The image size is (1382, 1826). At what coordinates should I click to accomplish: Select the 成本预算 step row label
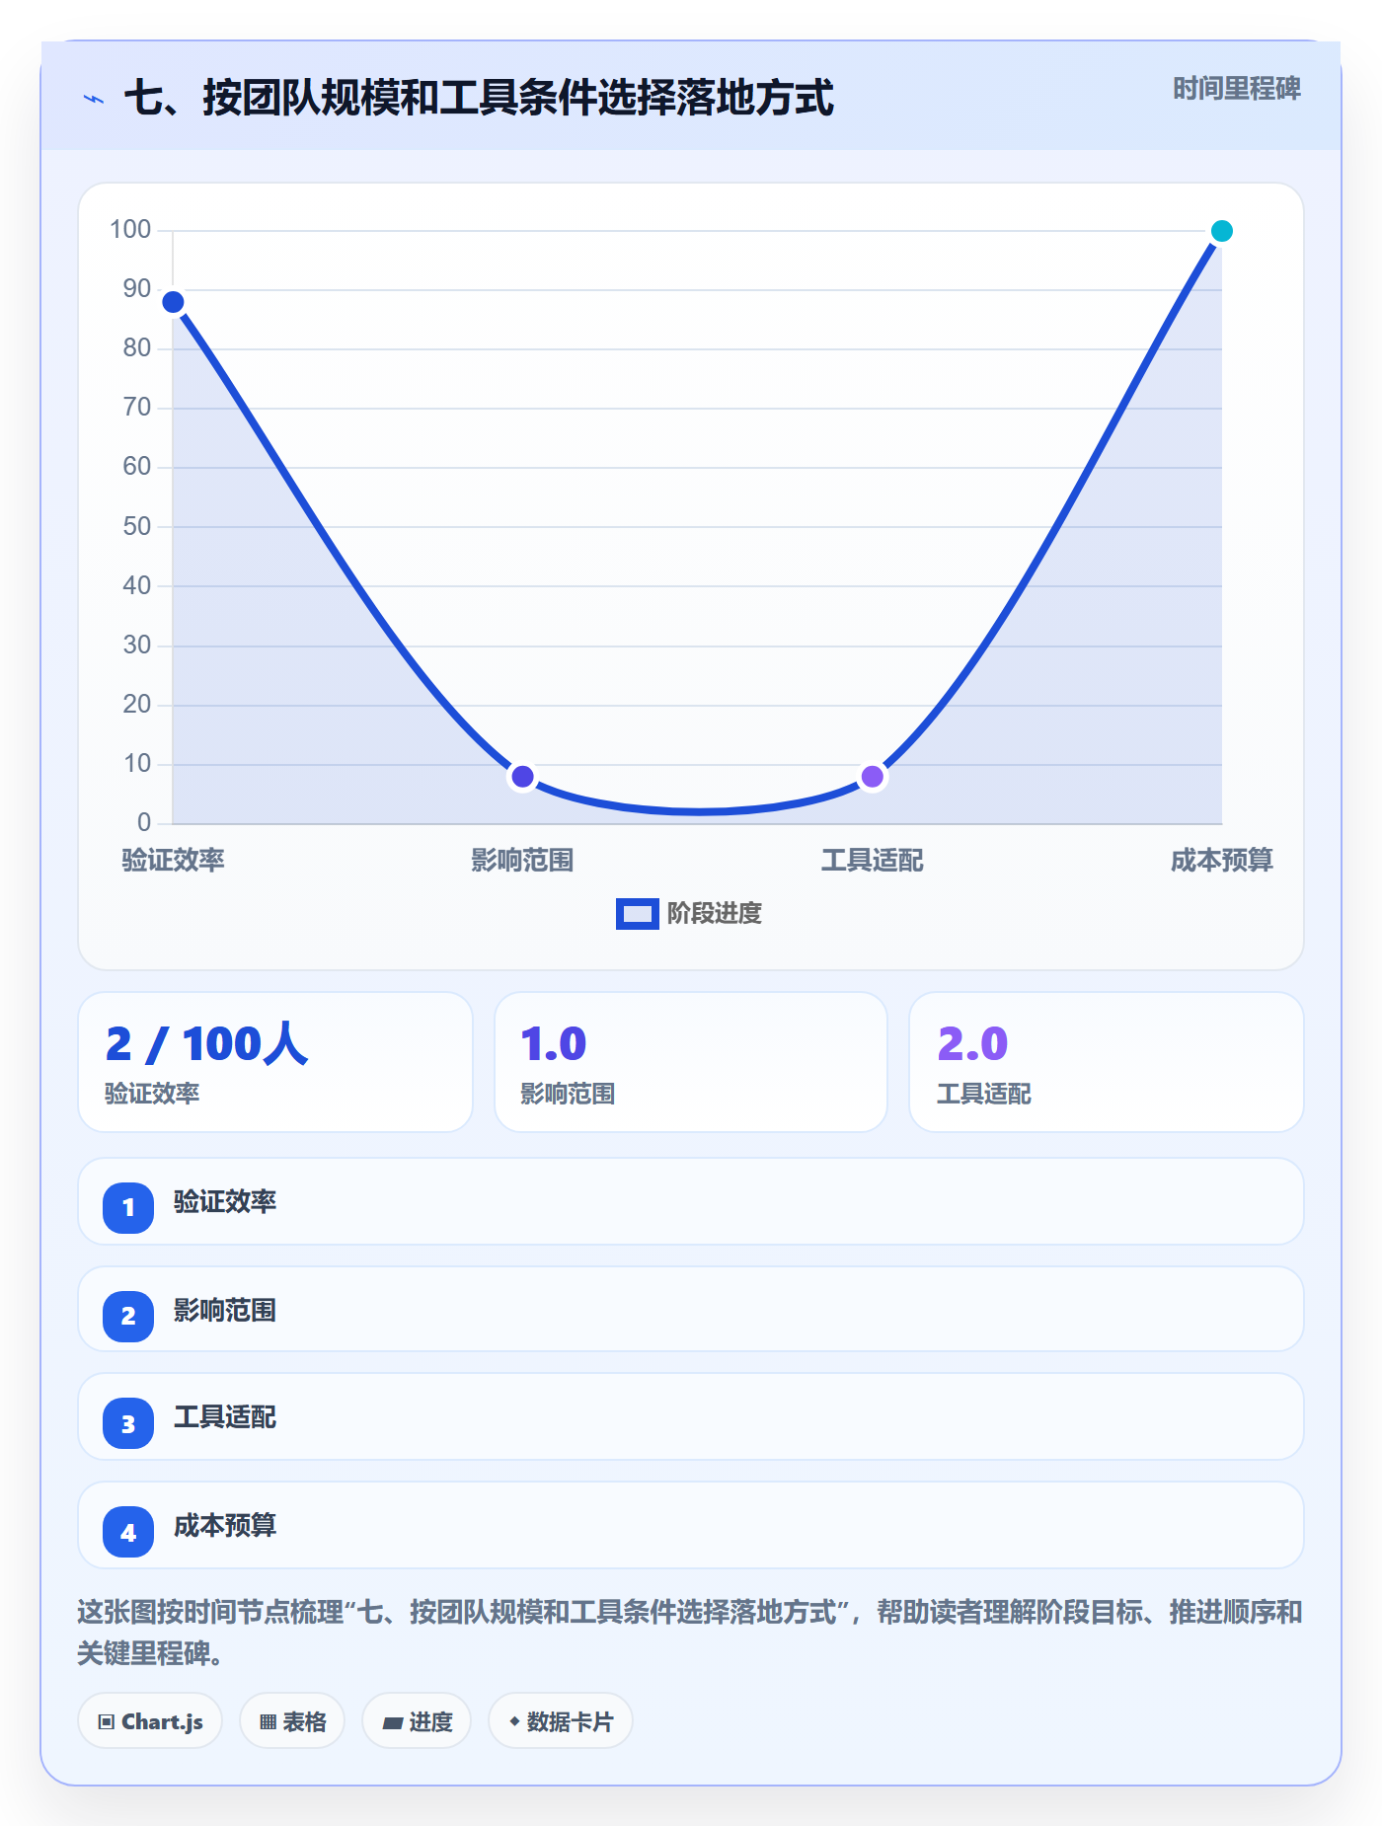click(225, 1526)
